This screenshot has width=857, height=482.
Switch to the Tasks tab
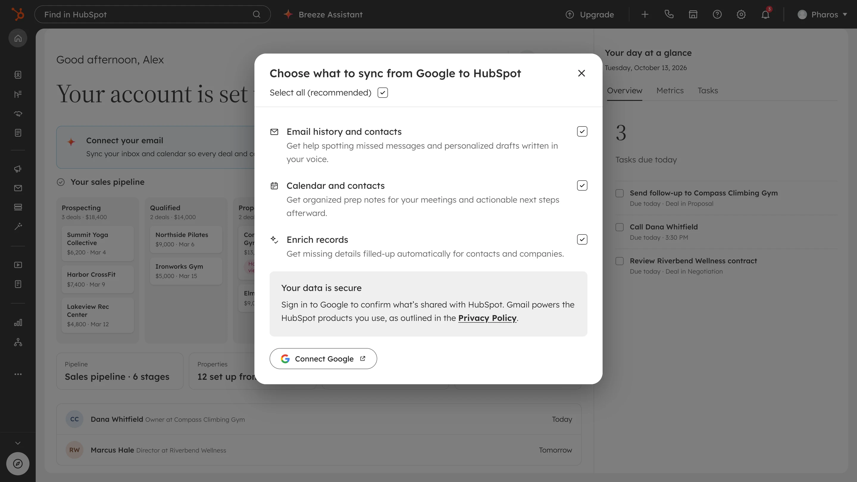tap(708, 90)
